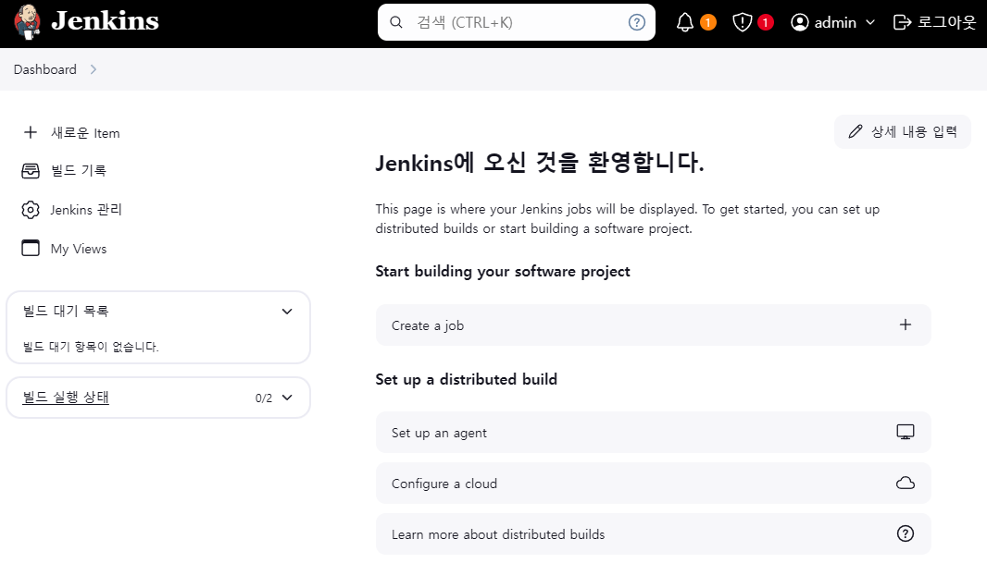987x588 pixels.
Task: Select text 빌드 대기 항목이 없습니다.
Action: 91,347
